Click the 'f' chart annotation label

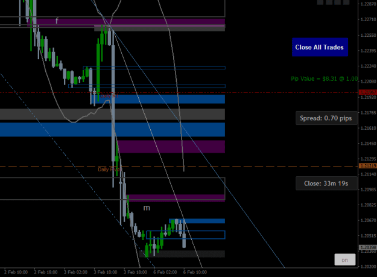pos(57,21)
